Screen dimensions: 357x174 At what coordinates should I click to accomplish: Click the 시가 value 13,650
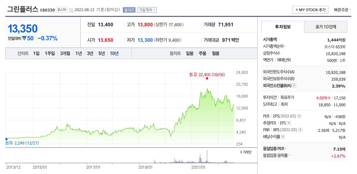106,40
